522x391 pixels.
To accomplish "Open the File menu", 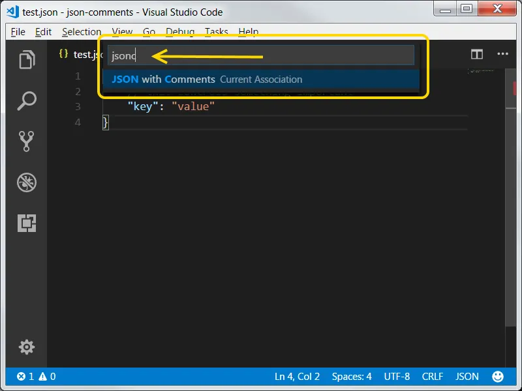I will [x=18, y=32].
